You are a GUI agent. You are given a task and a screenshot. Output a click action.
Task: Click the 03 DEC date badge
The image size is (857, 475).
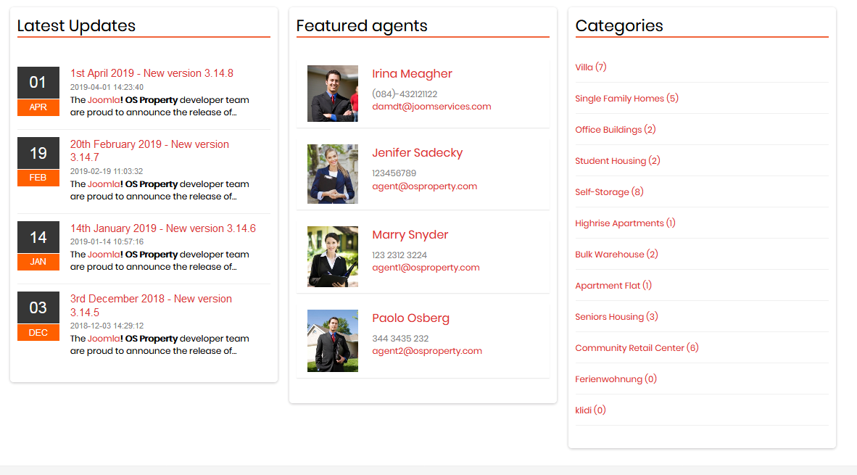(38, 316)
